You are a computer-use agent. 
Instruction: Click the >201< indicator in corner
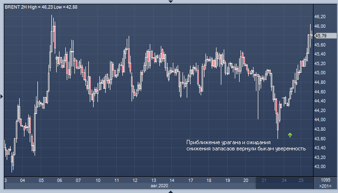[325, 186]
